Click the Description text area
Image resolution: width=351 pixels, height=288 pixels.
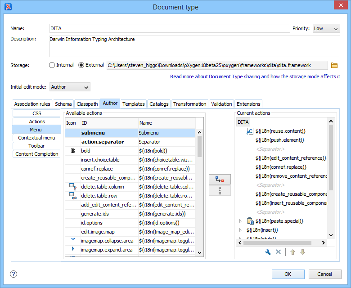click(194, 46)
